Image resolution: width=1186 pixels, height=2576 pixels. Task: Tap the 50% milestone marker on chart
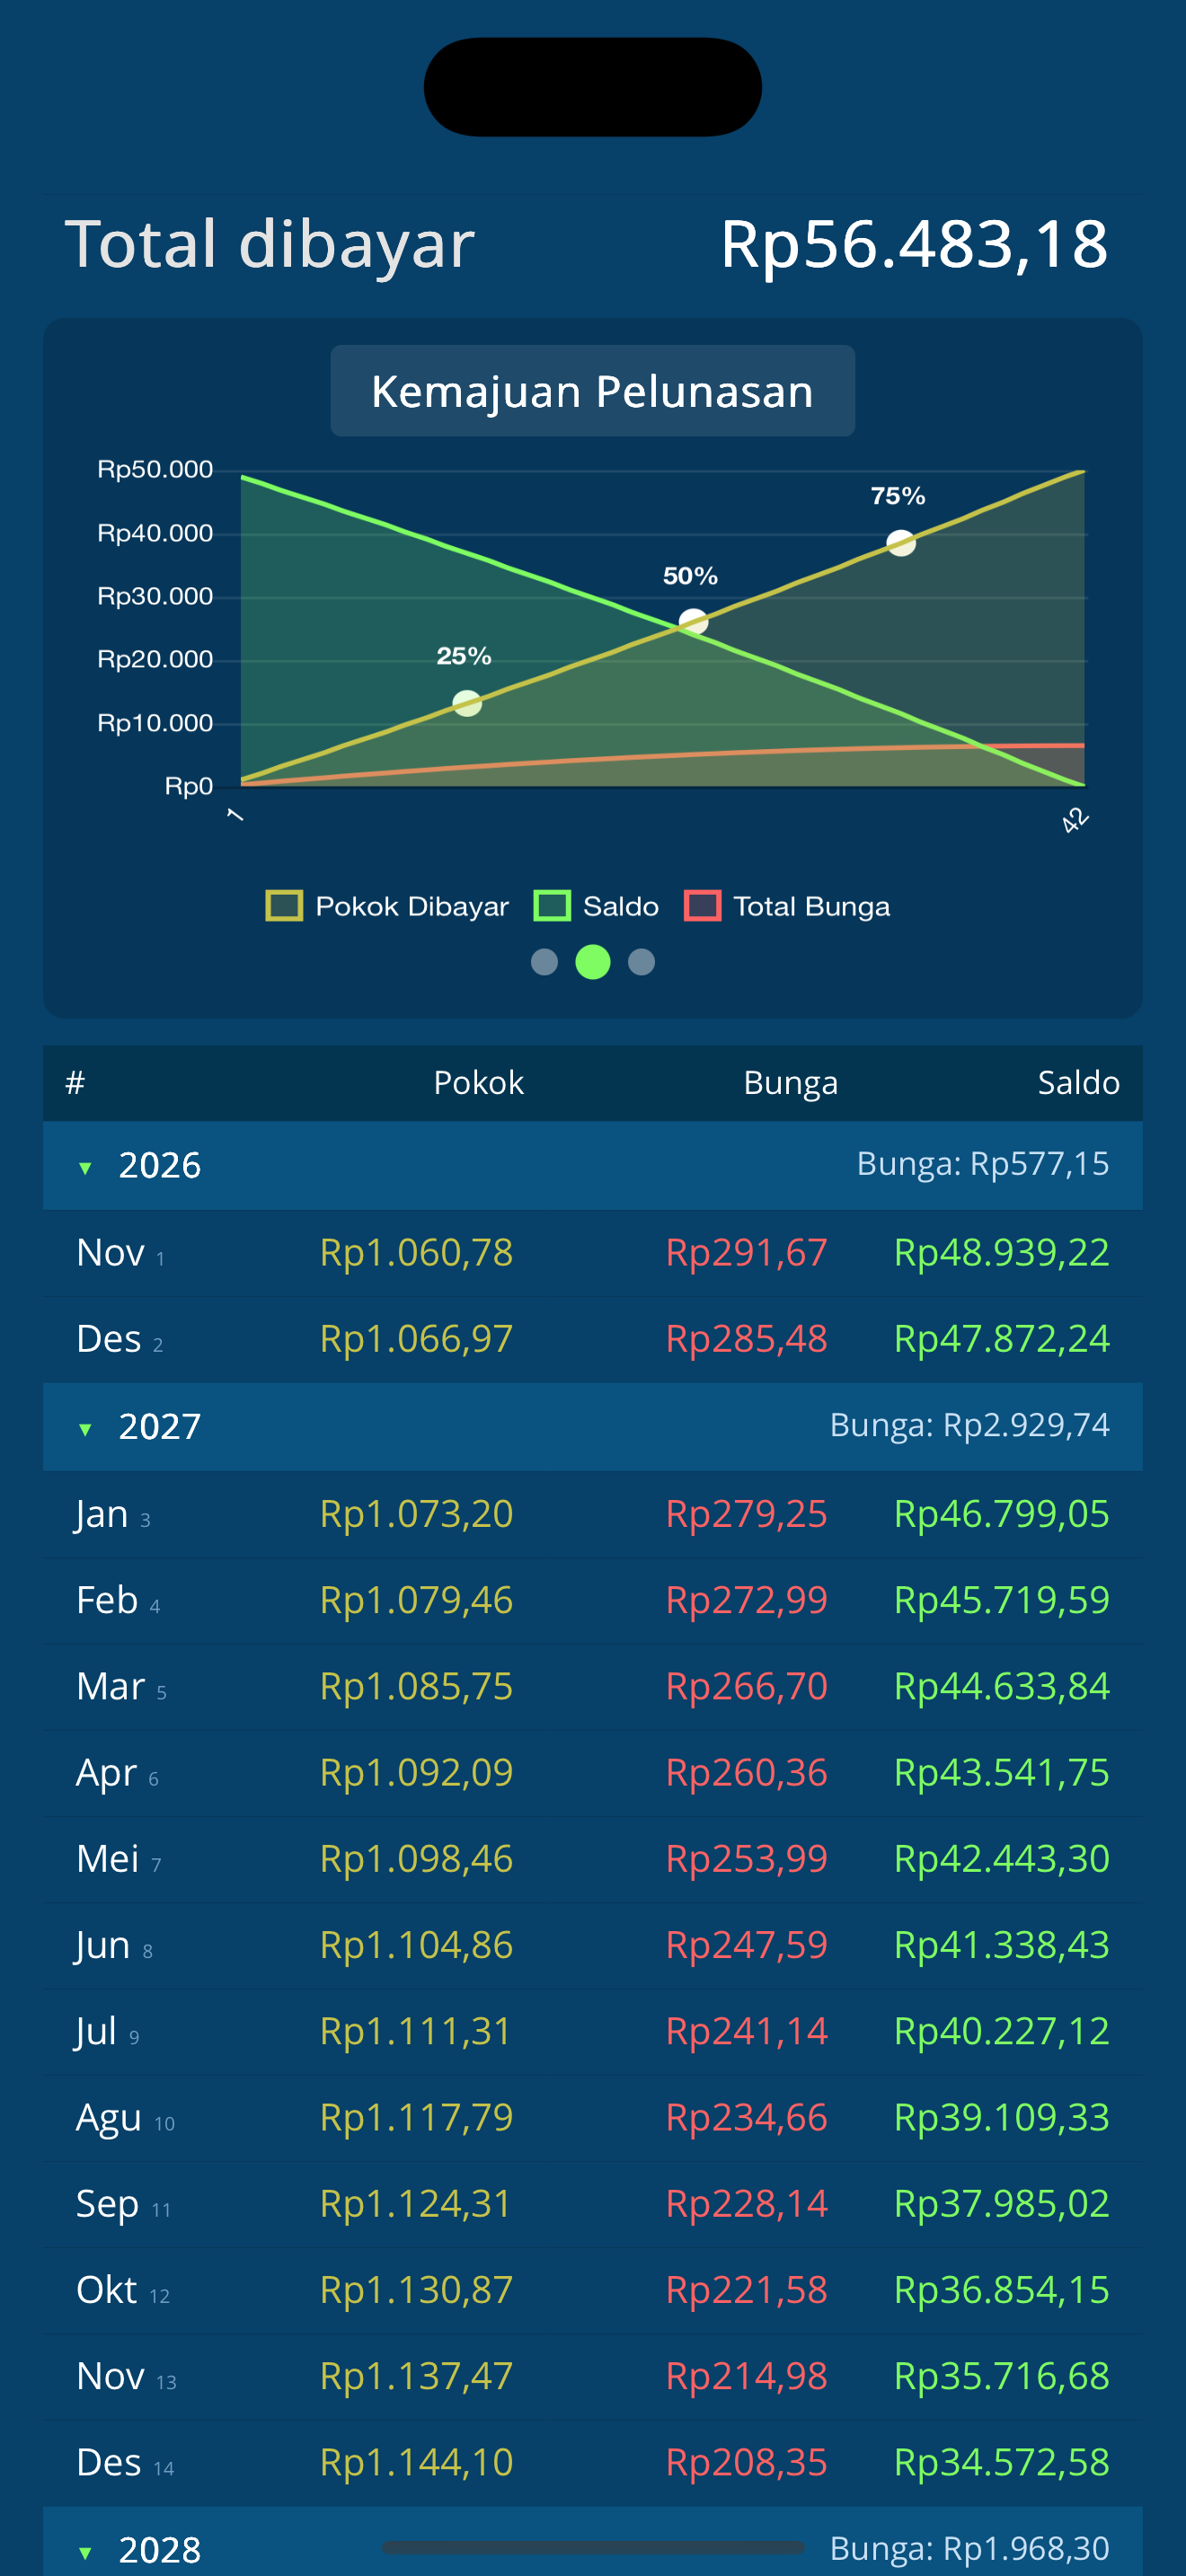tap(693, 623)
